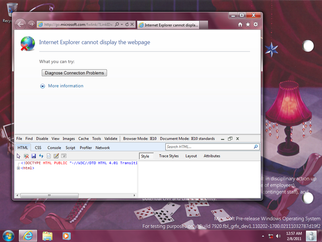
Task: Open the Document Mode: IE10 standards menu
Action: (187, 138)
